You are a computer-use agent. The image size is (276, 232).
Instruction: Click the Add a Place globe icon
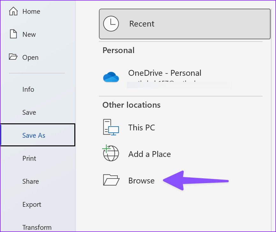[111, 153]
